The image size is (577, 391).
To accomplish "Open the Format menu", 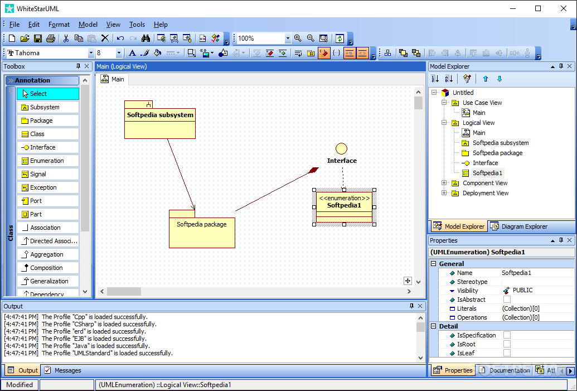I will point(59,25).
